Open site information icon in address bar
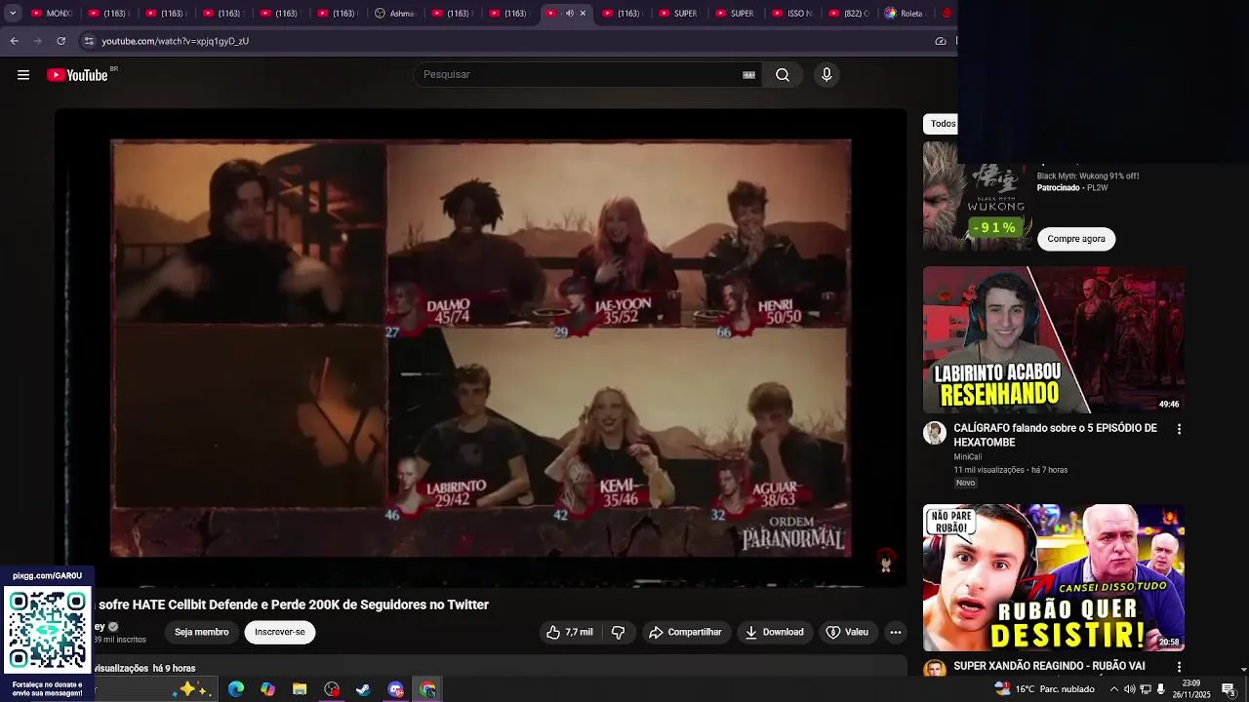Viewport: 1249px width, 702px height. point(89,41)
